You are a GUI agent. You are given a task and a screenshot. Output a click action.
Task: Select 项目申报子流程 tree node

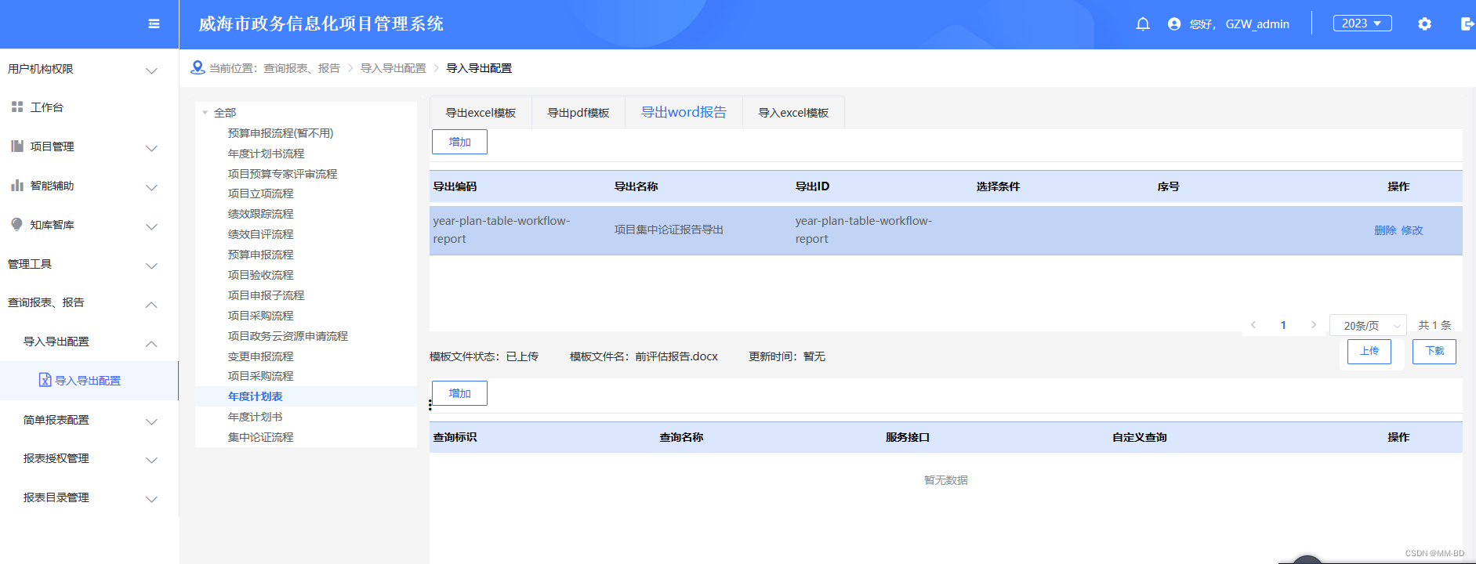pyautogui.click(x=266, y=295)
